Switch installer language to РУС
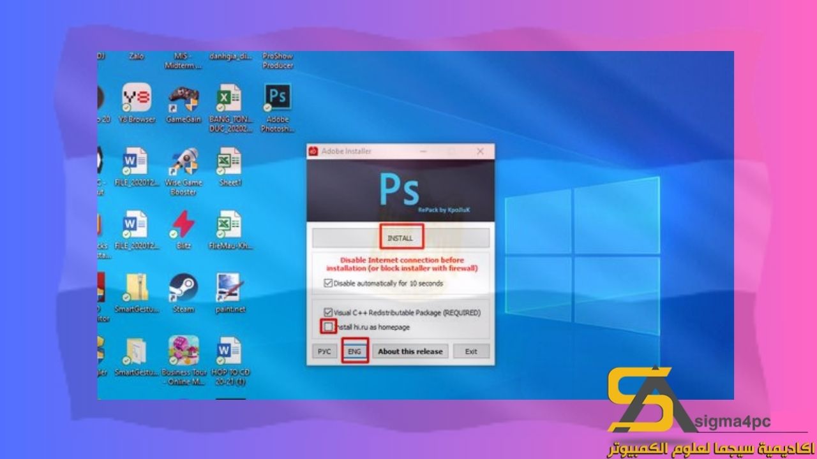The image size is (817, 459). click(x=324, y=351)
